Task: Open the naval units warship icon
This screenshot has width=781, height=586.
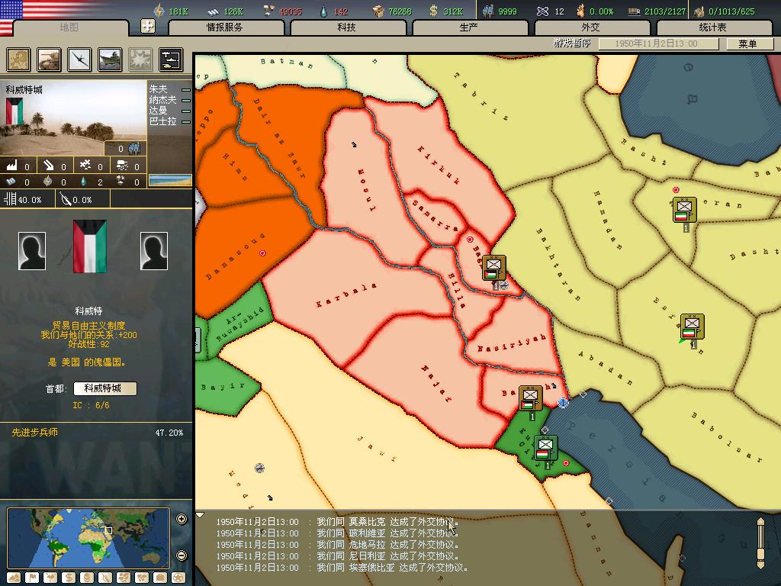Action: click(110, 60)
